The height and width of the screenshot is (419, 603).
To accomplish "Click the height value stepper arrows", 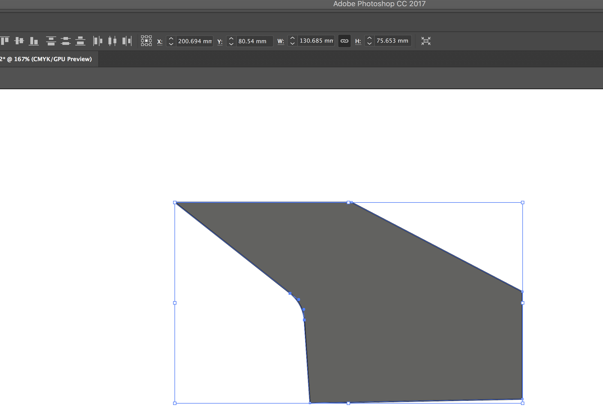I will click(369, 41).
